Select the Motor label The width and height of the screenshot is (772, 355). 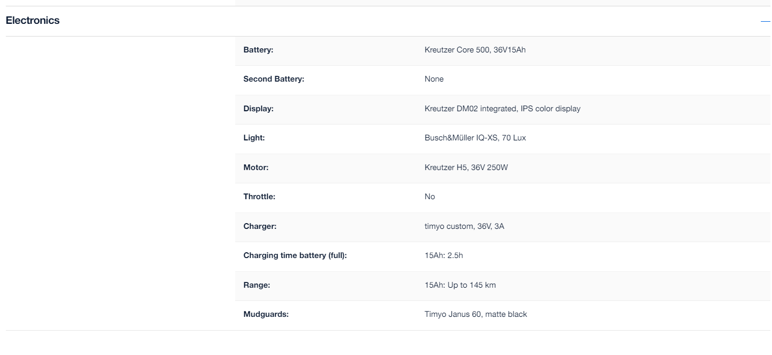tap(256, 167)
